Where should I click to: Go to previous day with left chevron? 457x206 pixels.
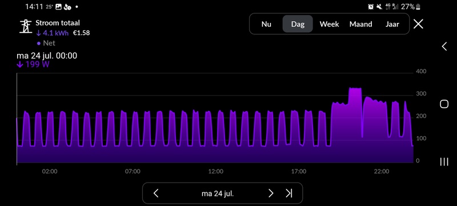pos(156,193)
